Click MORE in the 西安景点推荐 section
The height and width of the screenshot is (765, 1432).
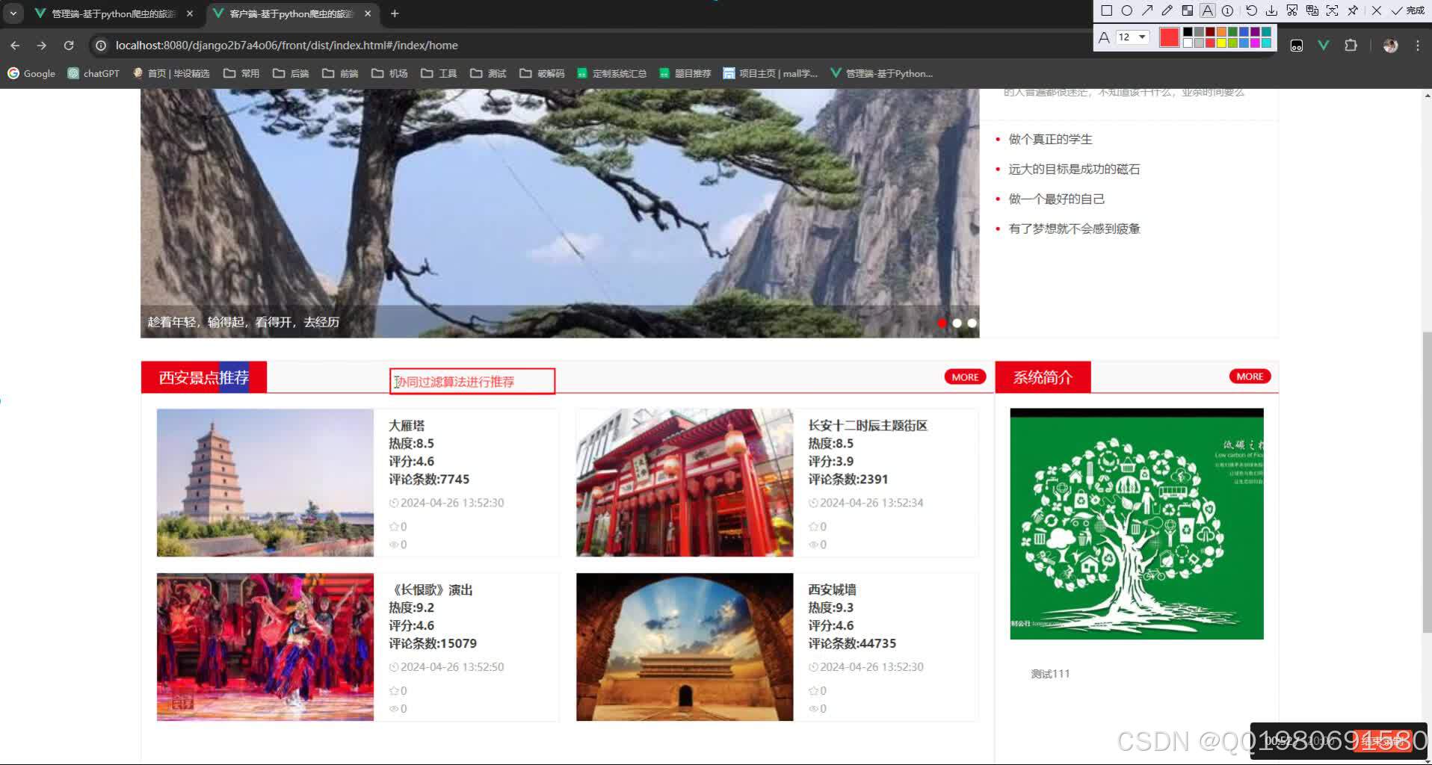coord(964,377)
